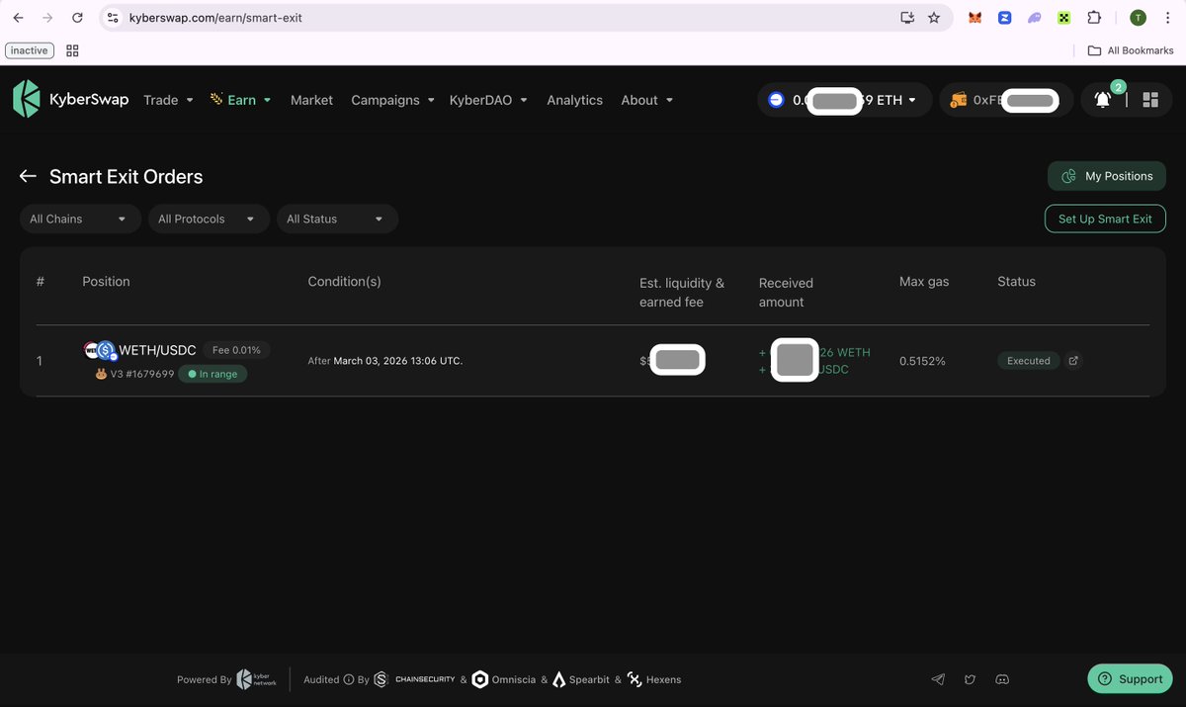Click Set Up Smart Exit
The height and width of the screenshot is (707, 1186).
click(x=1105, y=219)
